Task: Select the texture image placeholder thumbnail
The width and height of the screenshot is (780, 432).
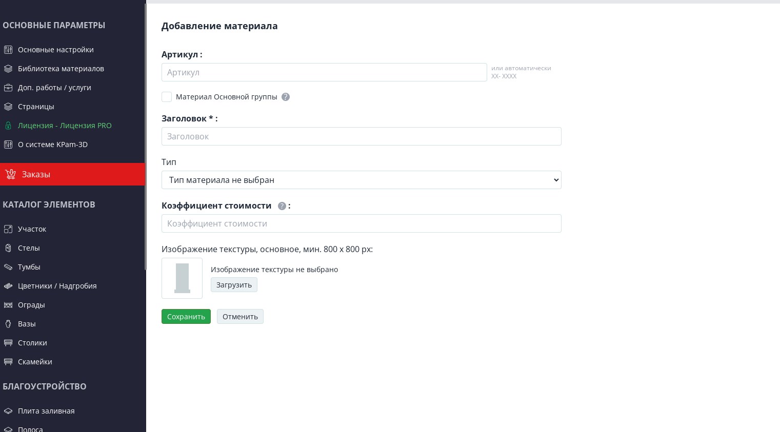Action: (182, 278)
